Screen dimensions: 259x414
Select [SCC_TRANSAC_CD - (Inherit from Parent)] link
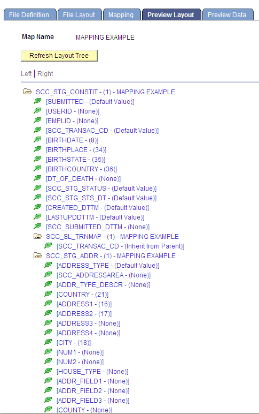point(120,246)
